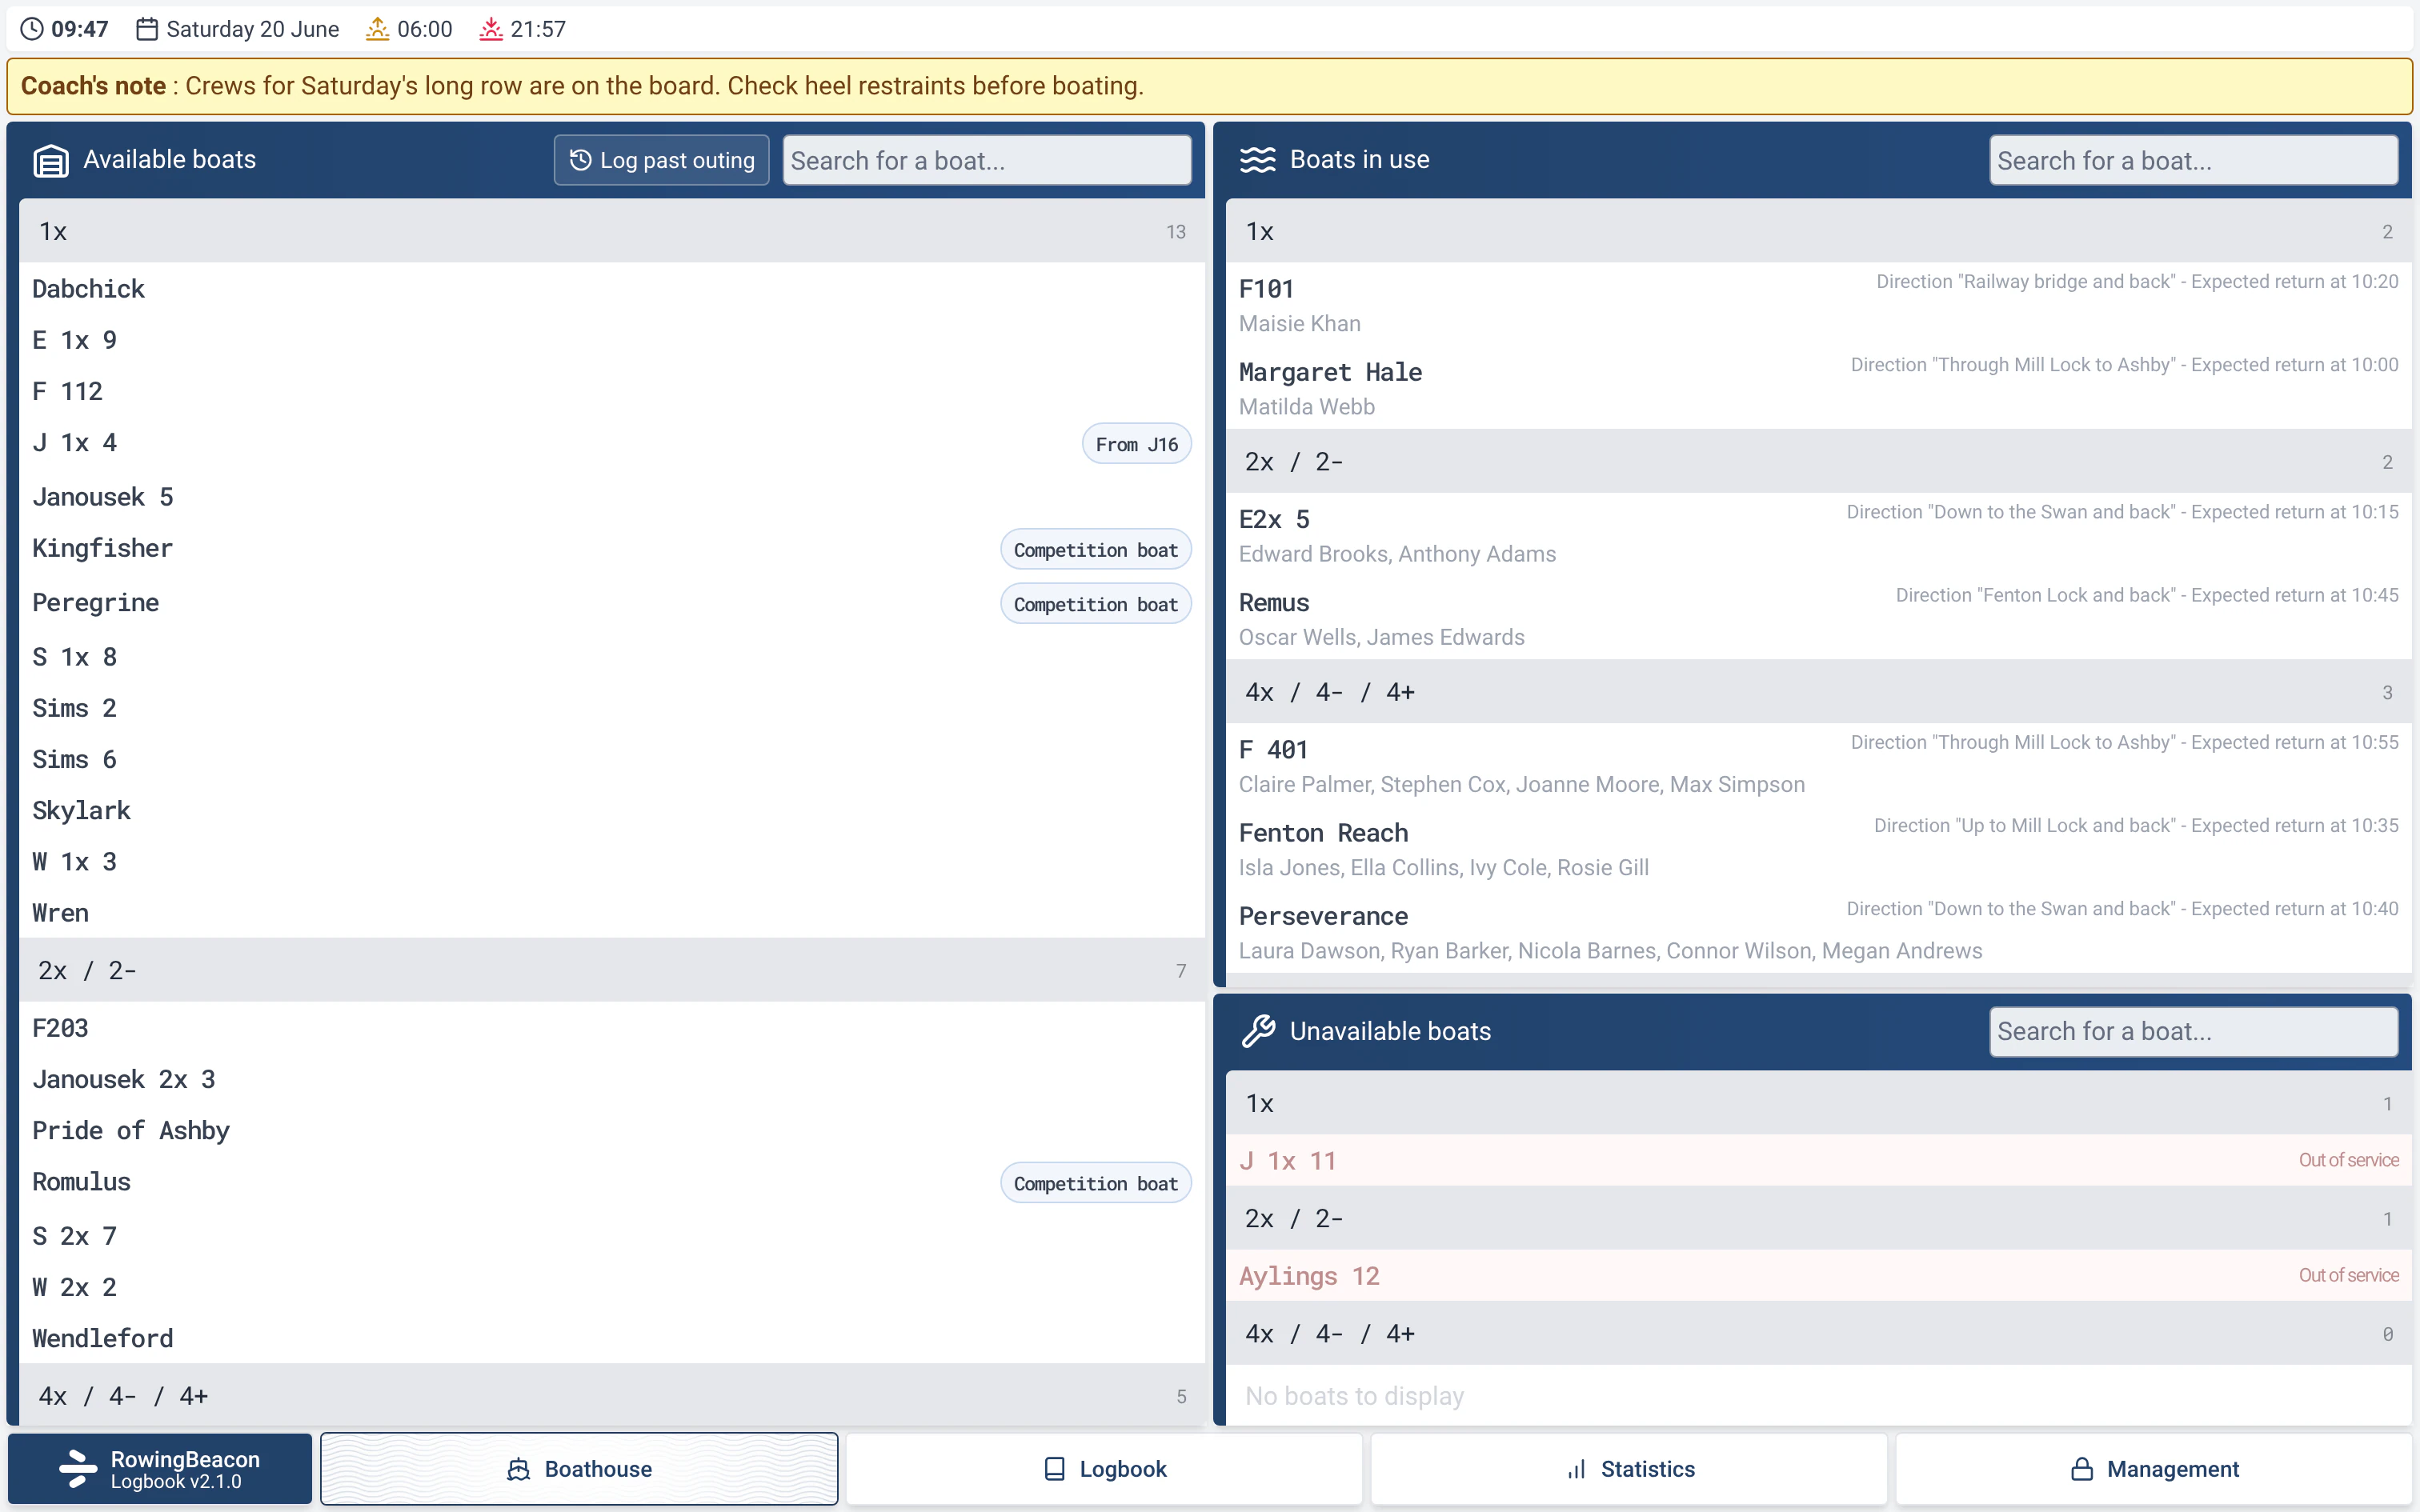Click the waves icon for Boats in use
The image size is (2420, 1512).
coord(1258,160)
